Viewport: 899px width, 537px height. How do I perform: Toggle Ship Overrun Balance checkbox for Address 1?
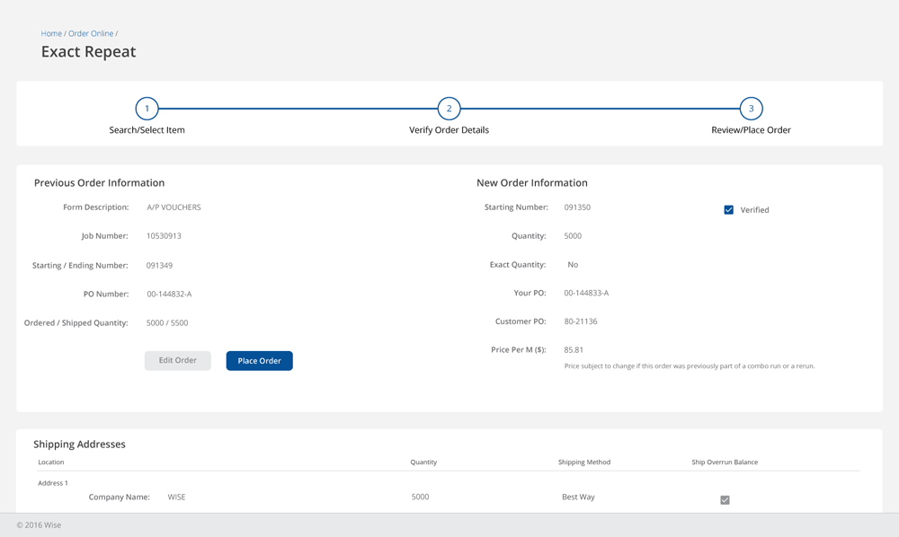pyautogui.click(x=725, y=500)
